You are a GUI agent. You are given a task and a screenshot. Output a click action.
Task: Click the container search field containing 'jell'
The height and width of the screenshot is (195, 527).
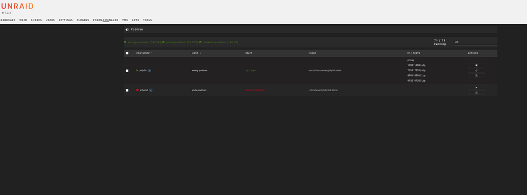coord(475,42)
